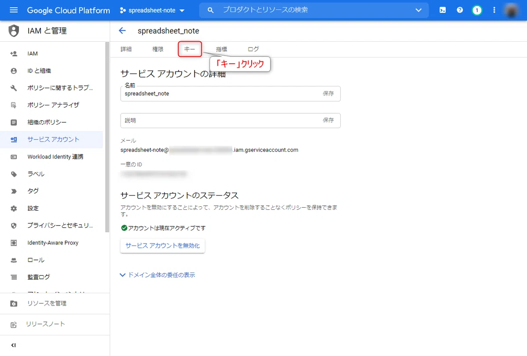Click the 監査ログ lines icon
The image size is (527, 356).
tap(14, 277)
